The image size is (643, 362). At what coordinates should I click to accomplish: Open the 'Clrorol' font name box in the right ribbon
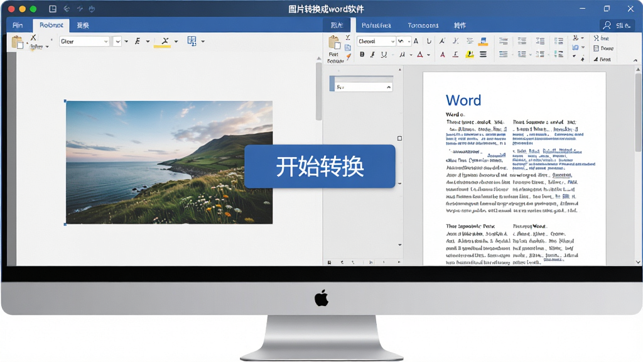376,41
